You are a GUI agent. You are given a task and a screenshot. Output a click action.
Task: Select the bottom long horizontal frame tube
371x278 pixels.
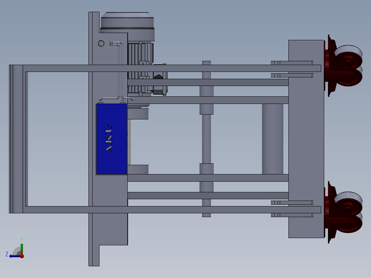click(x=172, y=210)
